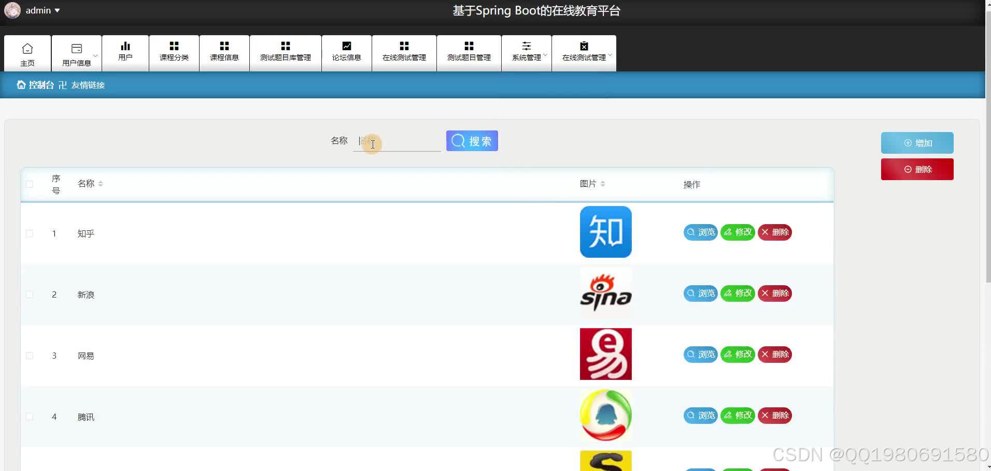The image size is (991, 471).
Task: Sort table by 名称 column arrows
Action: tap(101, 184)
